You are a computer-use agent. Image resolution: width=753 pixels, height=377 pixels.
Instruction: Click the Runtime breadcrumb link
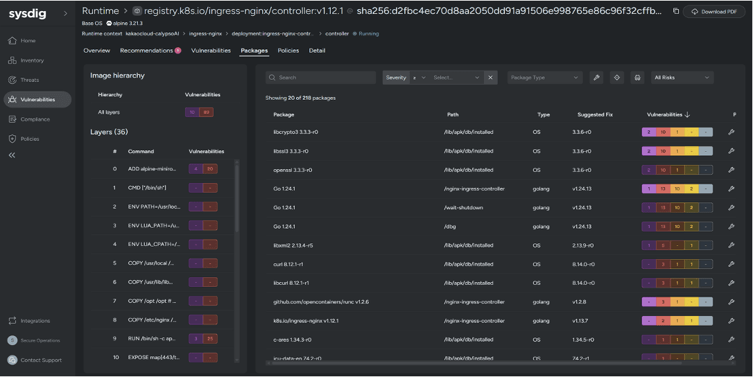pos(101,10)
